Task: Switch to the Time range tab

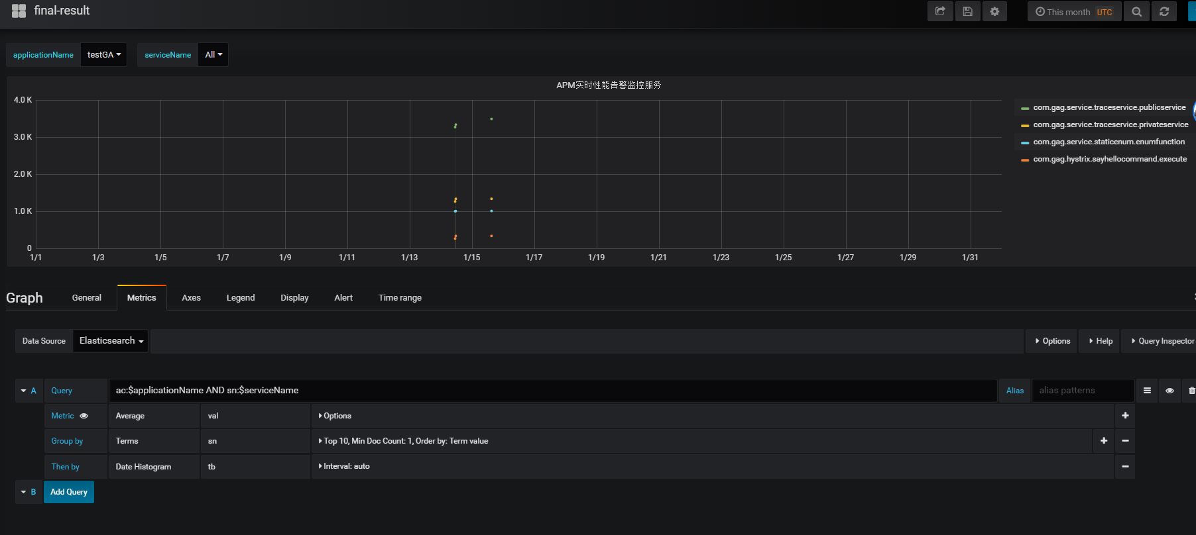Action: (400, 298)
